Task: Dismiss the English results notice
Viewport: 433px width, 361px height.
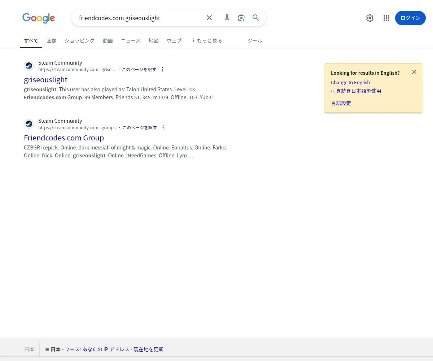Action: tap(414, 72)
